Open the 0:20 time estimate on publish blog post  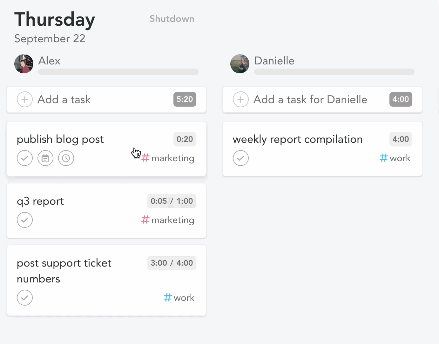click(185, 139)
